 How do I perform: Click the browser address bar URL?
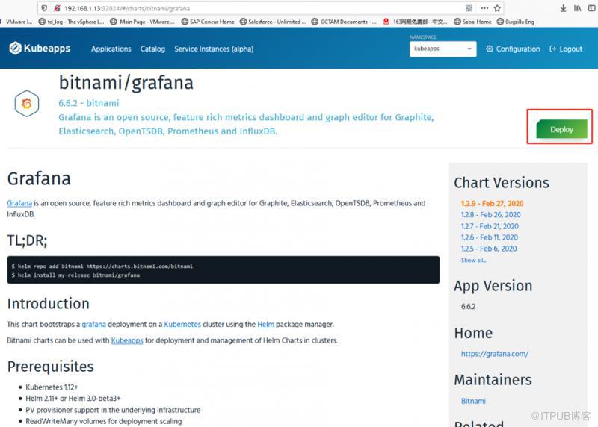(127, 8)
